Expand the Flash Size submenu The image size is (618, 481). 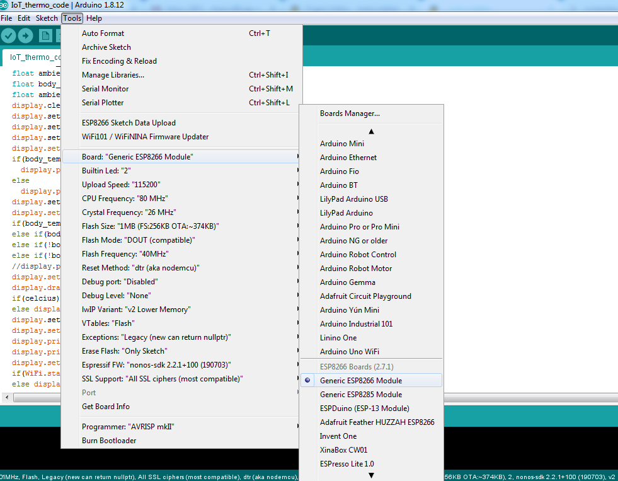181,226
